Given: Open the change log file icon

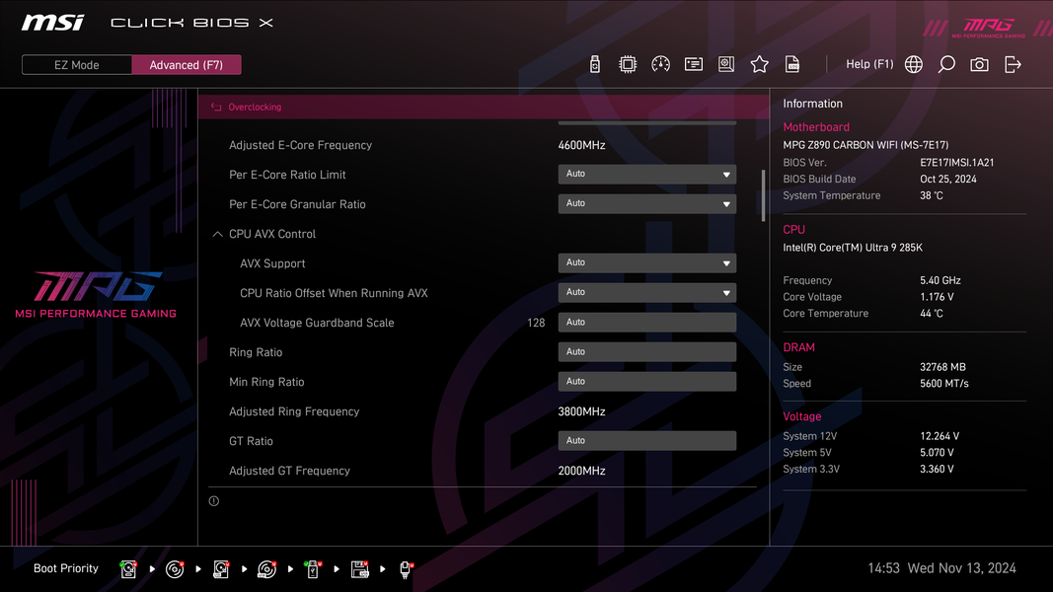Looking at the screenshot, I should pyautogui.click(x=791, y=64).
